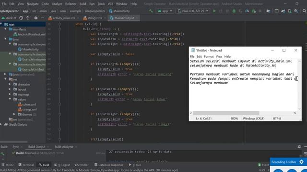Image resolution: width=307 pixels, height=172 pixels.
Task: Click Notepad horizontal scrollbar thumb
Action: tap(226, 113)
